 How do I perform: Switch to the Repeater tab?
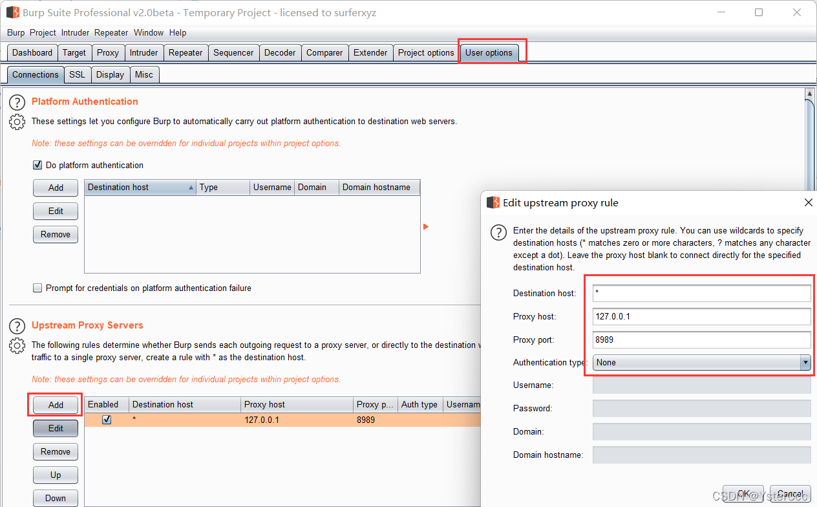(186, 53)
